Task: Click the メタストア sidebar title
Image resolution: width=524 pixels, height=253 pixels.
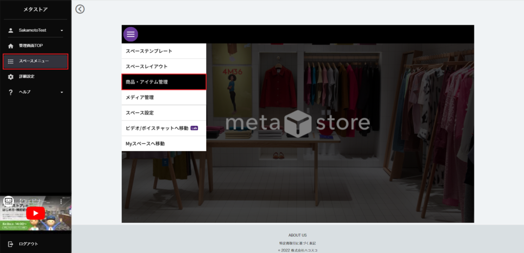Action: 35,10
